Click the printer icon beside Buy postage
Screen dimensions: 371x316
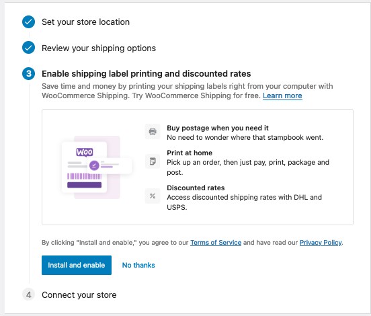pyautogui.click(x=153, y=131)
